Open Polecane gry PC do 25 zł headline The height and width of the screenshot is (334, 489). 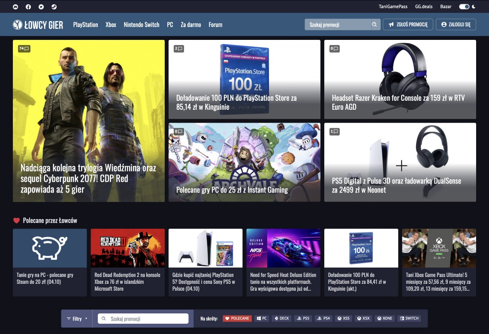point(232,190)
